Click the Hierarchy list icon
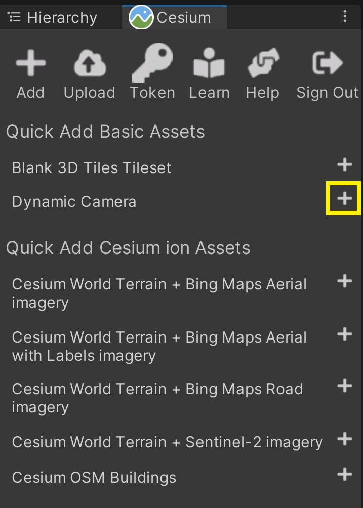The image size is (363, 508). click(15, 16)
